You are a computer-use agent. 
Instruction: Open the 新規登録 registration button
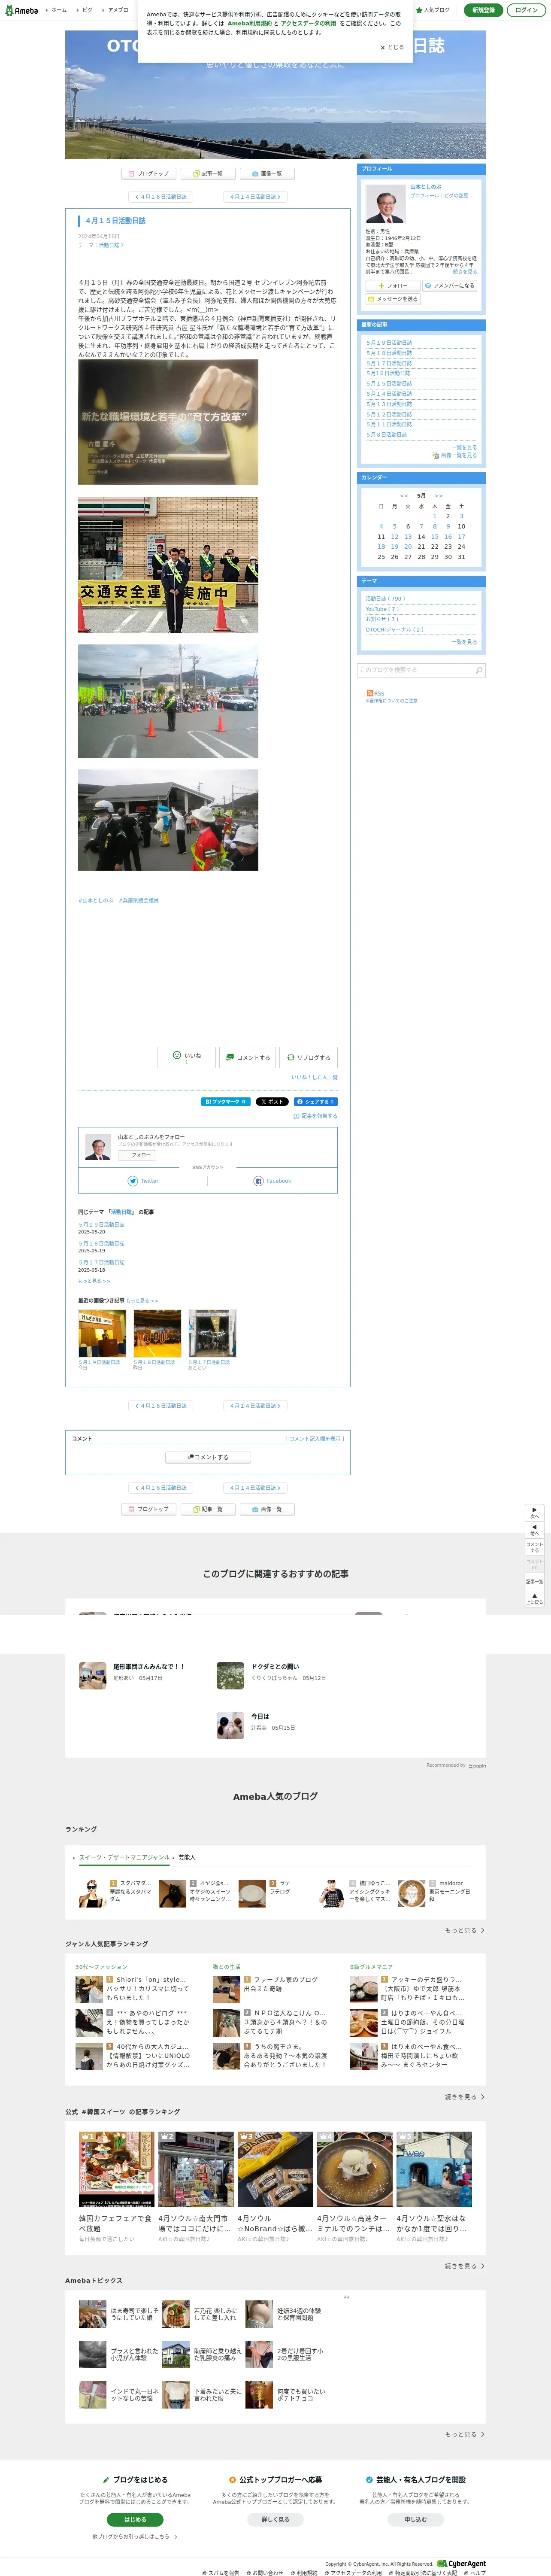(x=483, y=10)
